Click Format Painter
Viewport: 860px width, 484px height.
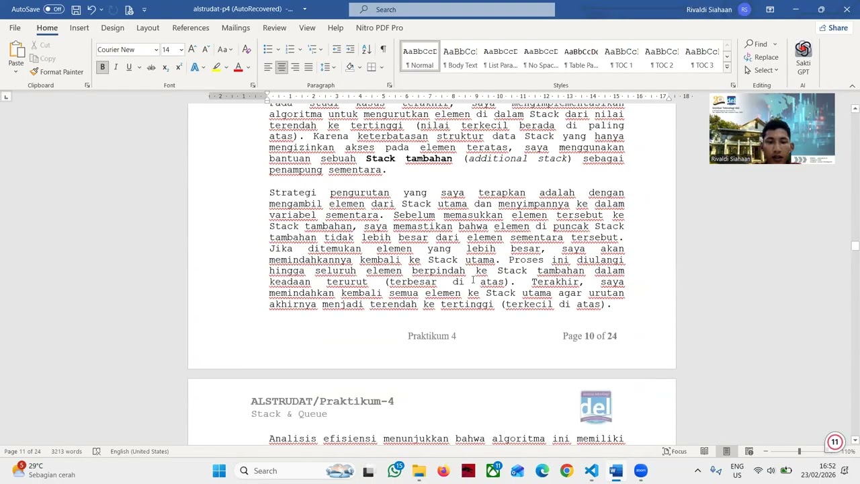[56, 72]
